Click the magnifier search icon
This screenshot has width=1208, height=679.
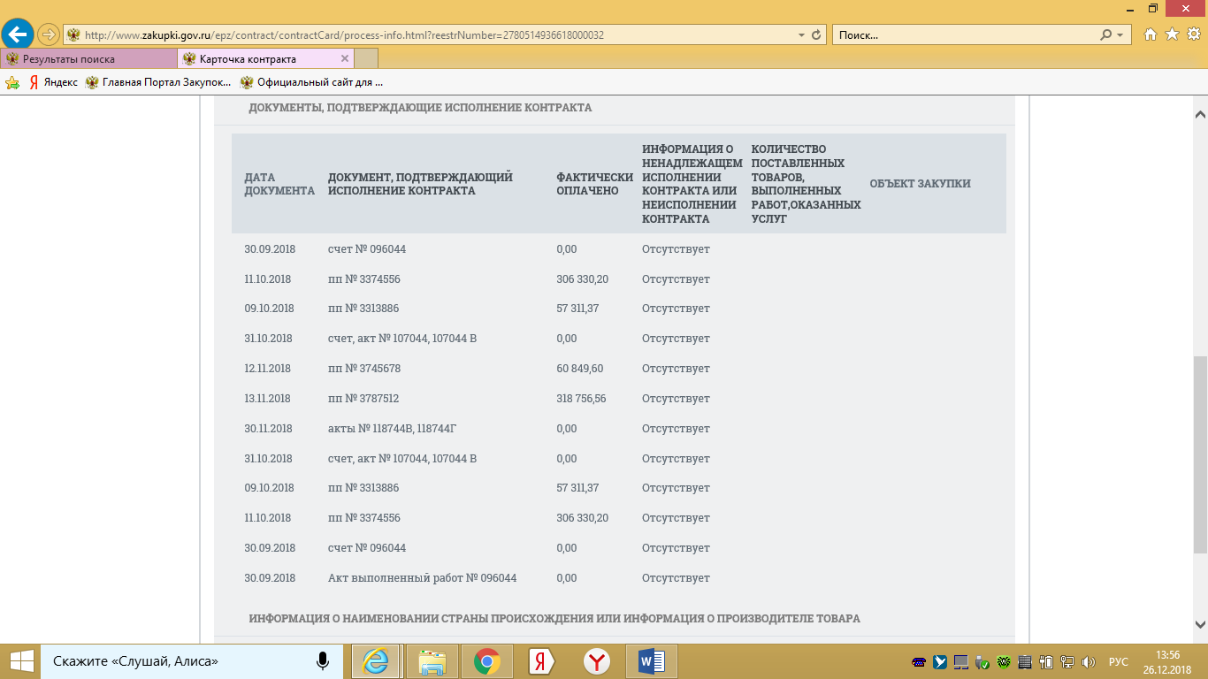(1105, 35)
